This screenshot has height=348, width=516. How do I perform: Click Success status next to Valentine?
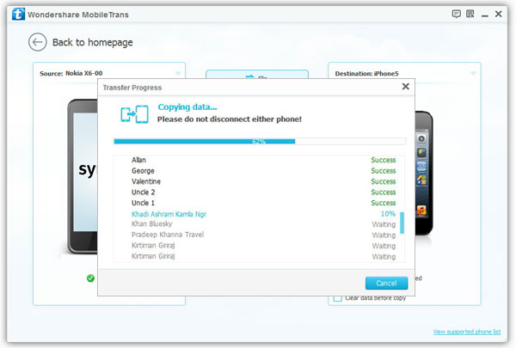(x=384, y=181)
